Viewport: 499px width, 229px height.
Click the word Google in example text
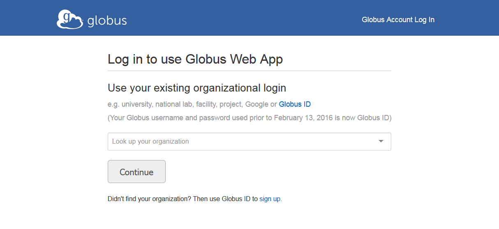tap(257, 104)
